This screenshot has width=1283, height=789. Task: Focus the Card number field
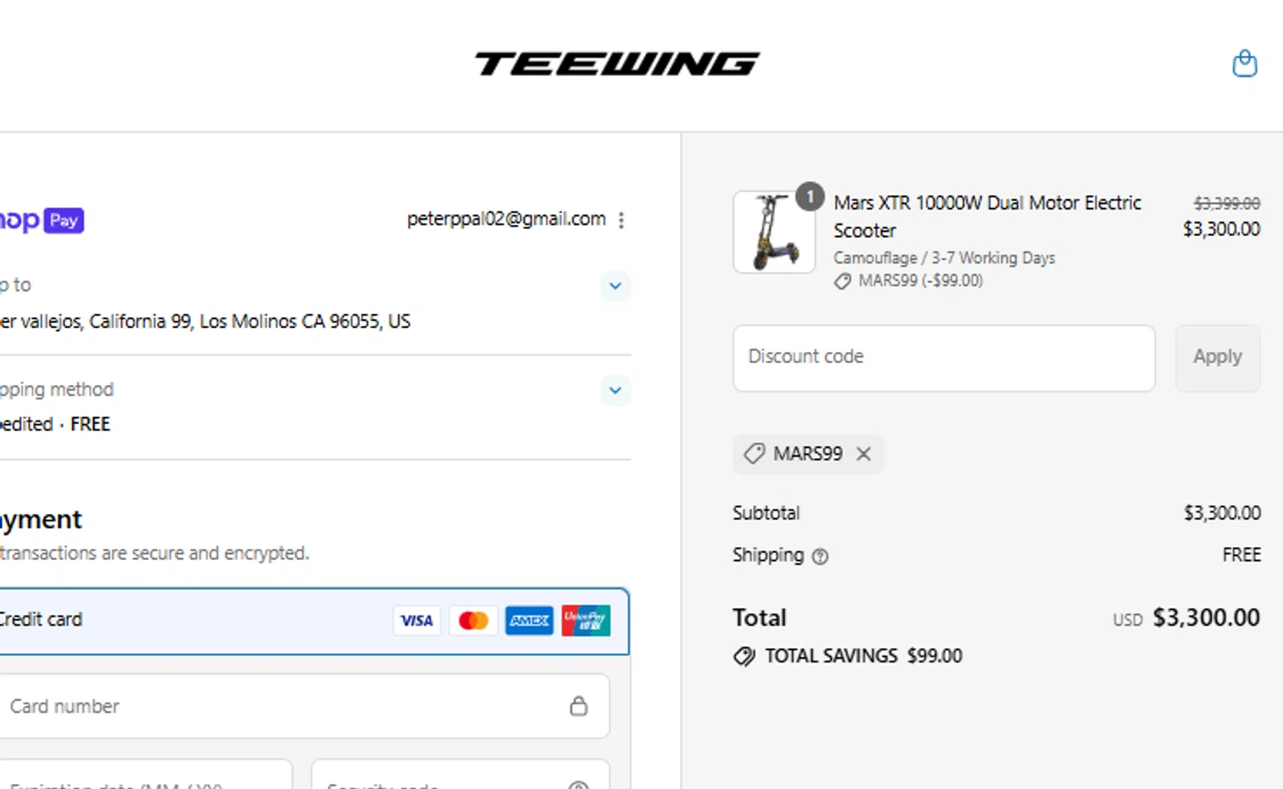[x=304, y=706]
